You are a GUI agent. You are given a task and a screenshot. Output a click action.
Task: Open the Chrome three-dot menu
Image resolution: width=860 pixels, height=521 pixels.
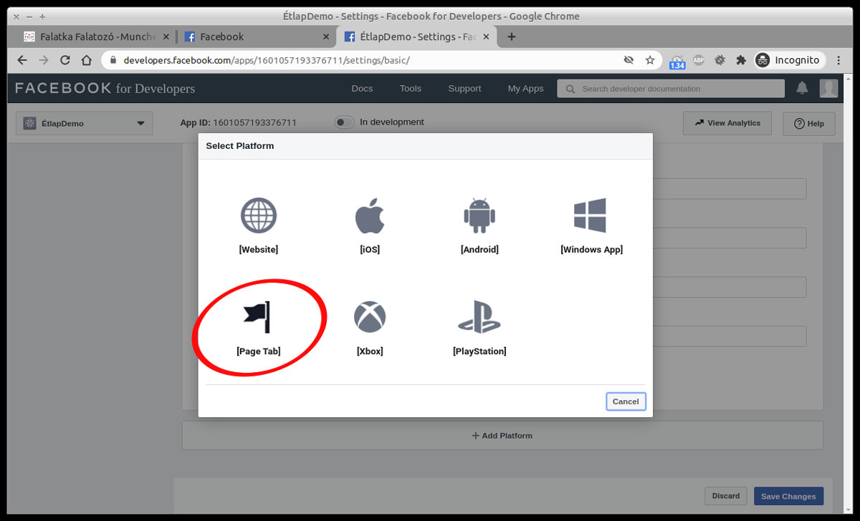pos(839,60)
